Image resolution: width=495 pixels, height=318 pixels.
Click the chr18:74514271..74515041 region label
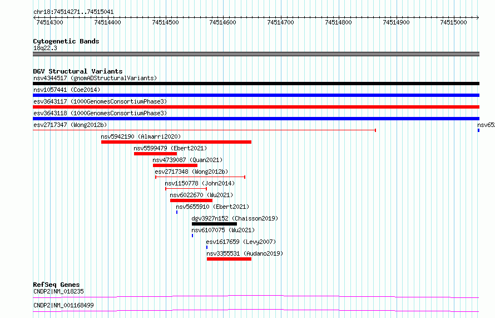[x=73, y=12]
